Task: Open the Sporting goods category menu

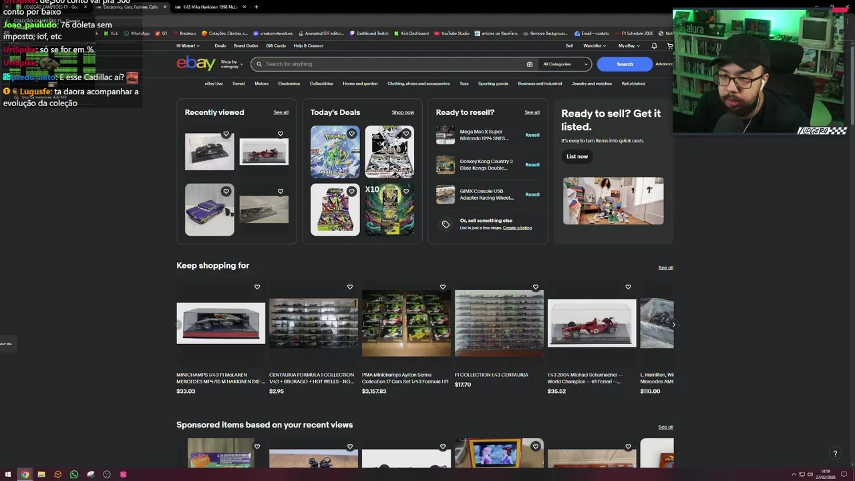Action: (493, 84)
